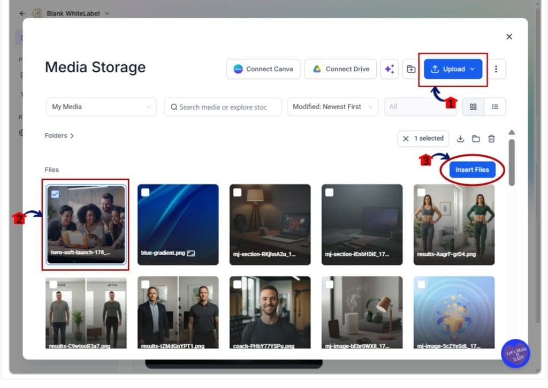This screenshot has width=548, height=388.
Task: Expand the My Media dropdown
Action: coord(101,106)
